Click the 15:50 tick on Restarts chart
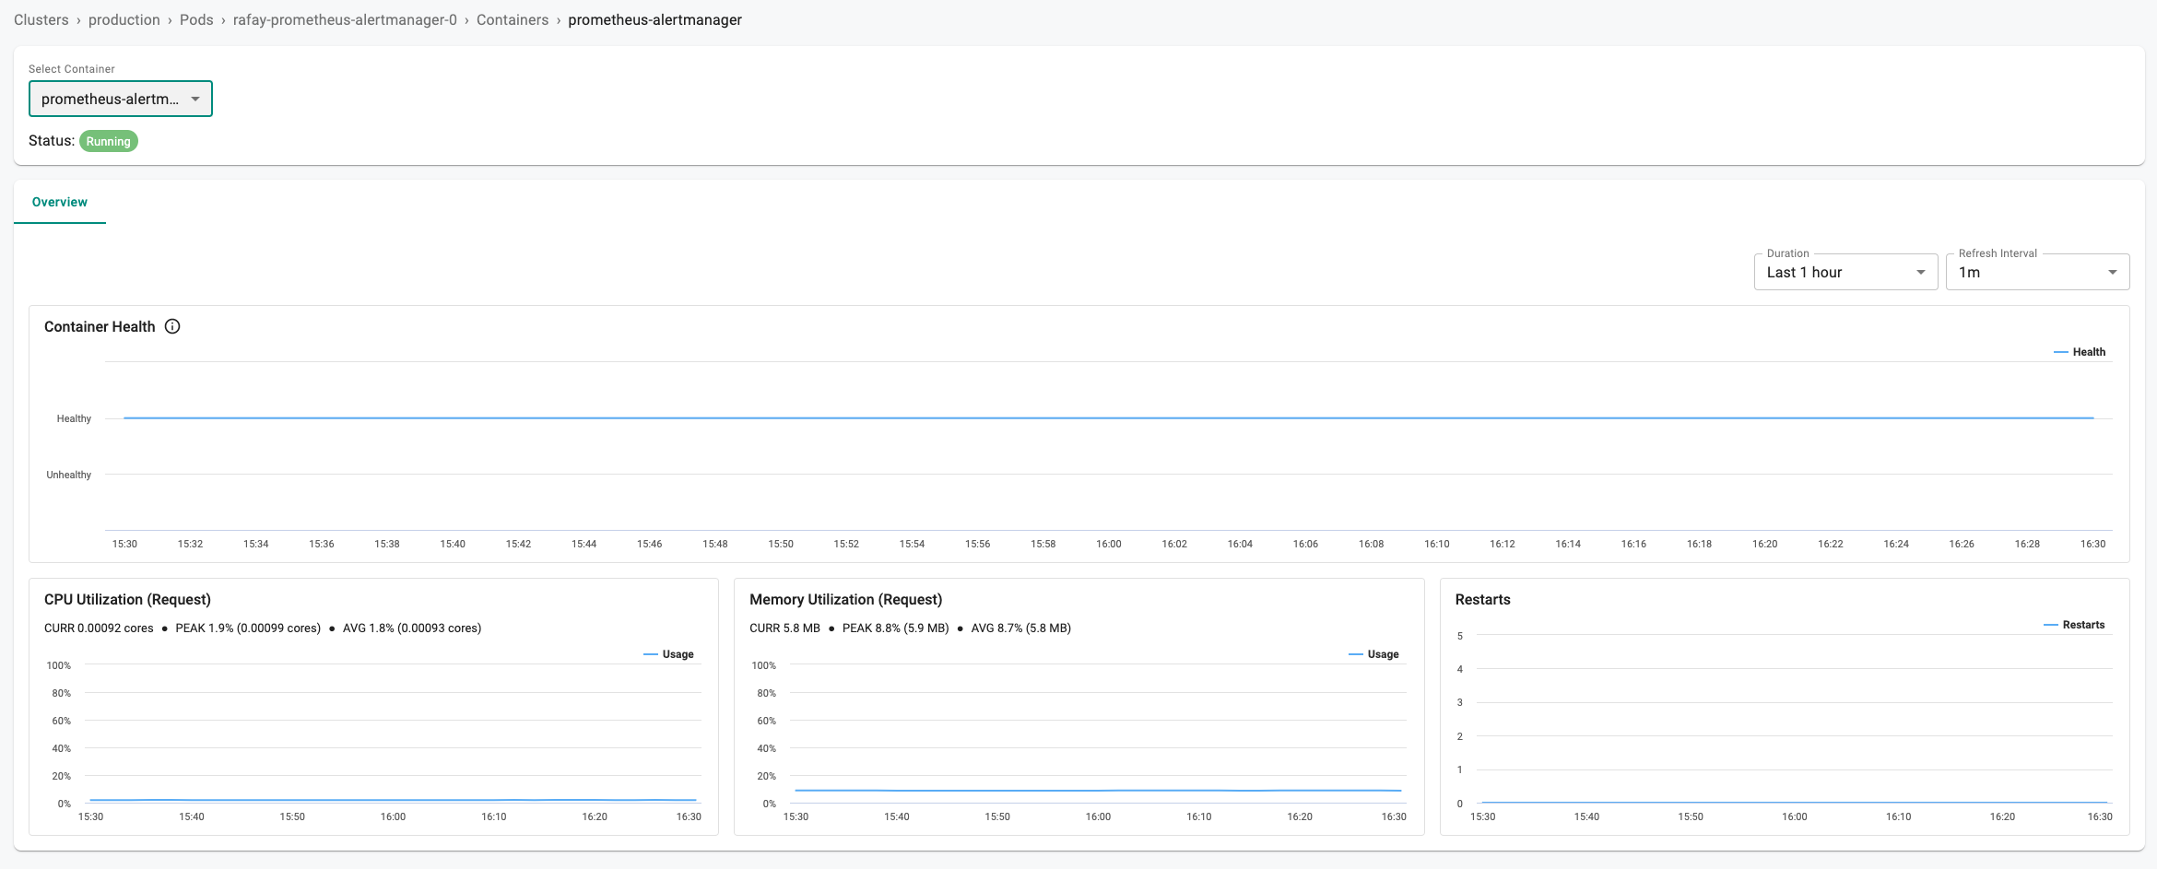This screenshot has height=869, width=2157. [1691, 816]
